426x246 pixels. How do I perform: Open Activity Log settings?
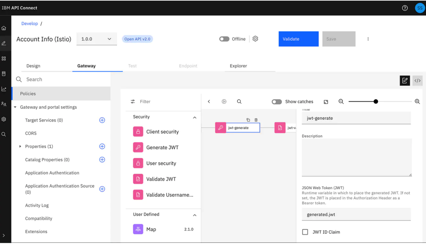click(x=37, y=206)
